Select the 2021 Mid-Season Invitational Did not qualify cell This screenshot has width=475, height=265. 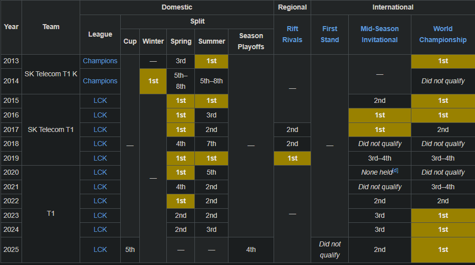(380, 187)
